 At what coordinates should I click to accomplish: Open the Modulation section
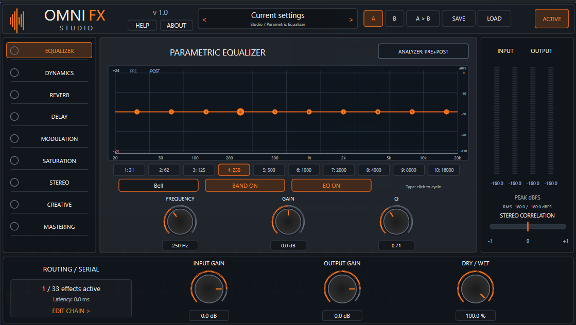pos(59,139)
